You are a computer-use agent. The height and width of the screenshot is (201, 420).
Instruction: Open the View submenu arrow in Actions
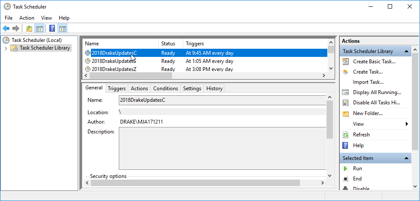click(x=407, y=124)
